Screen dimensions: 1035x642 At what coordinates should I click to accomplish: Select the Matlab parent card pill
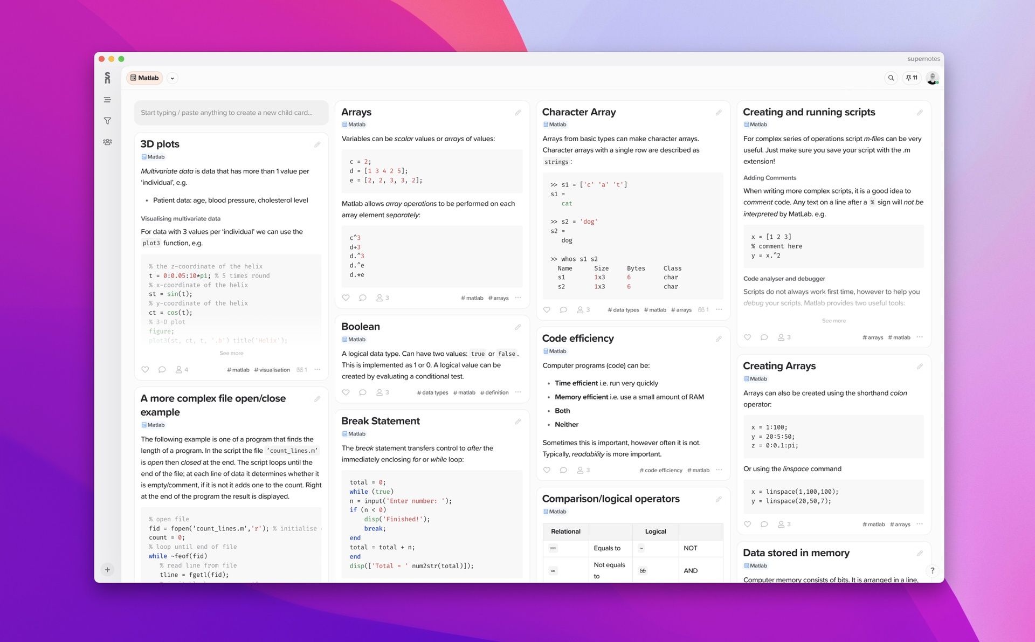point(144,78)
